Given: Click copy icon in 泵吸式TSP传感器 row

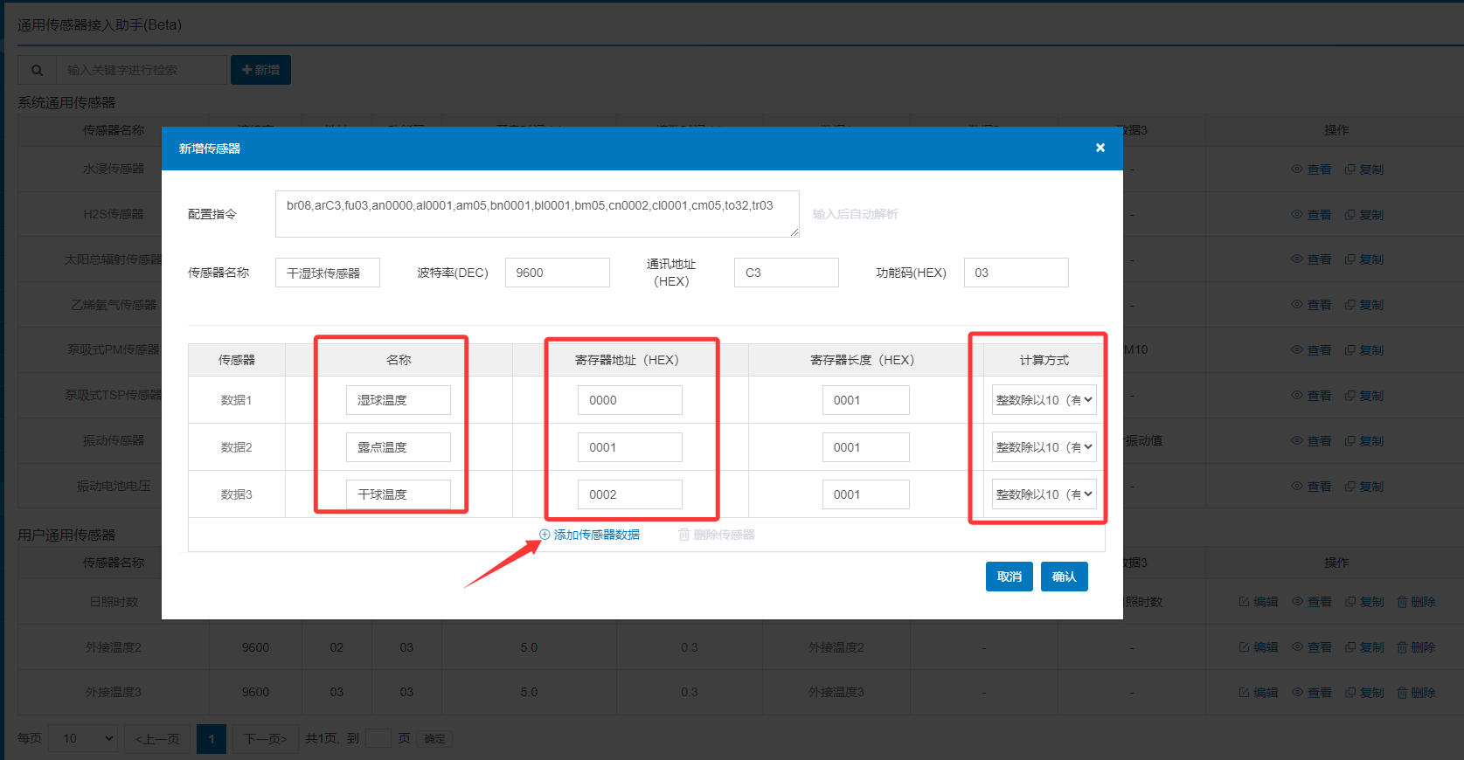Looking at the screenshot, I should [1350, 396].
